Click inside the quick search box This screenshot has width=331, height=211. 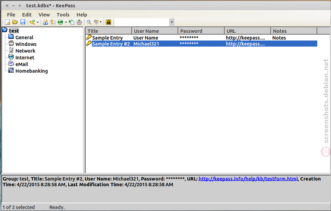(x=142, y=22)
